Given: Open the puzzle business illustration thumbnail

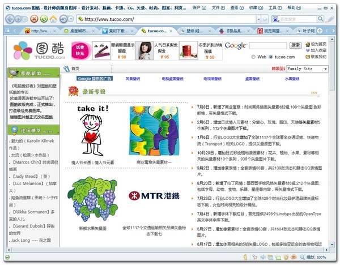Looking at the screenshot, I should (154, 131).
